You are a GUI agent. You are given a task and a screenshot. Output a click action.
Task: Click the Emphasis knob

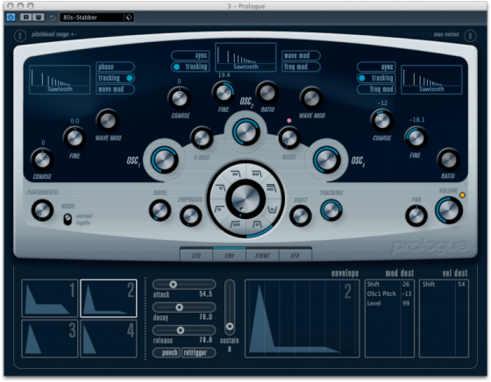(x=190, y=216)
